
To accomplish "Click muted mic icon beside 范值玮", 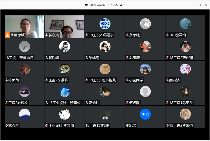I will coord(87,103).
